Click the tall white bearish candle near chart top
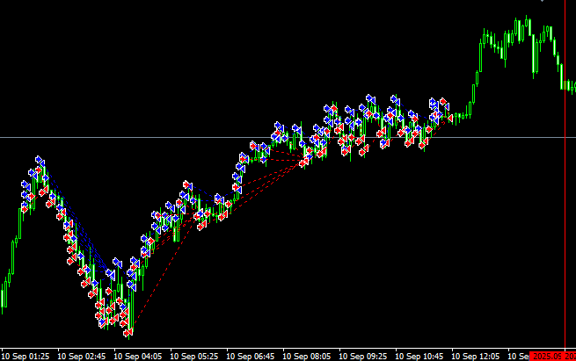Image resolution: width=576 pixels, height=361 pixels. coord(535,54)
